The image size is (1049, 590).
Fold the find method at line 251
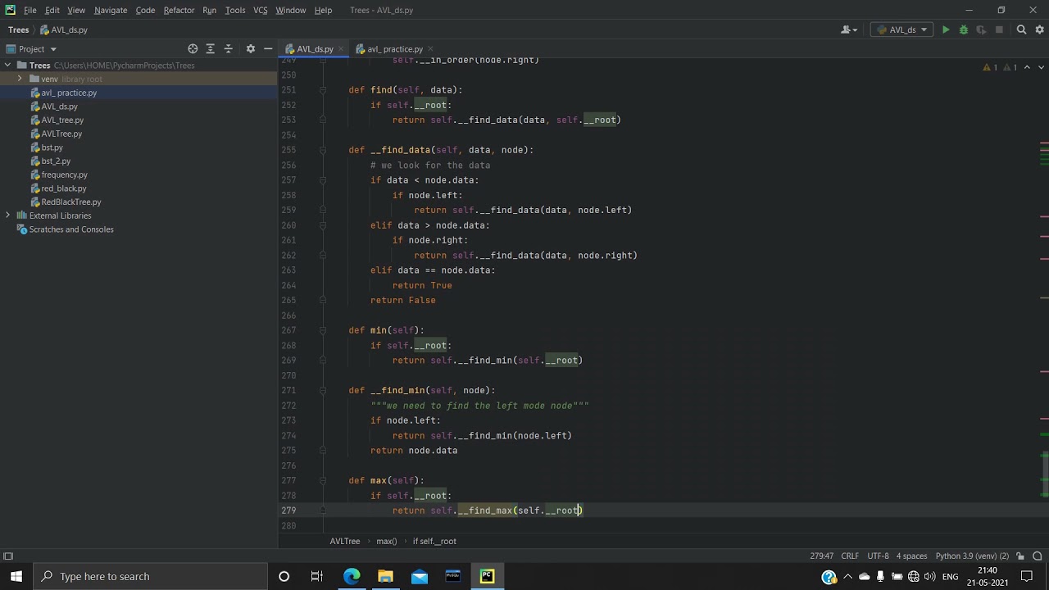323,90
